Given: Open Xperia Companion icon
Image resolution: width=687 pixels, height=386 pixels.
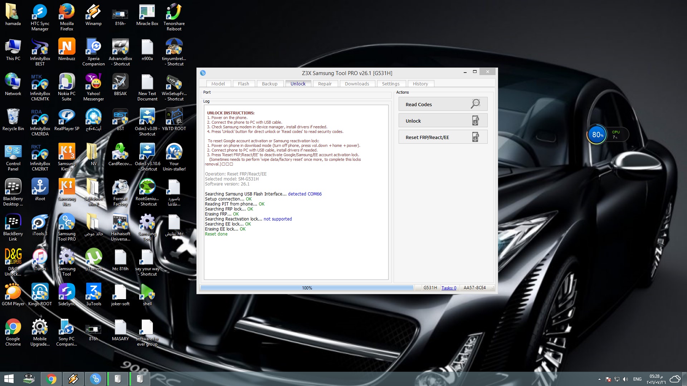Looking at the screenshot, I should 93,52.
